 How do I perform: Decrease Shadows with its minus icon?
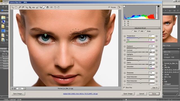tap(125, 59)
